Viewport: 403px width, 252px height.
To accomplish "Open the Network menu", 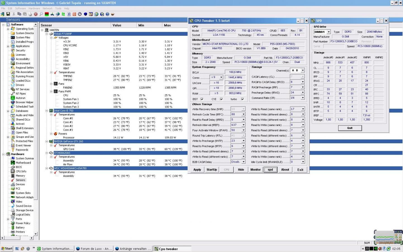I will [47, 8].
